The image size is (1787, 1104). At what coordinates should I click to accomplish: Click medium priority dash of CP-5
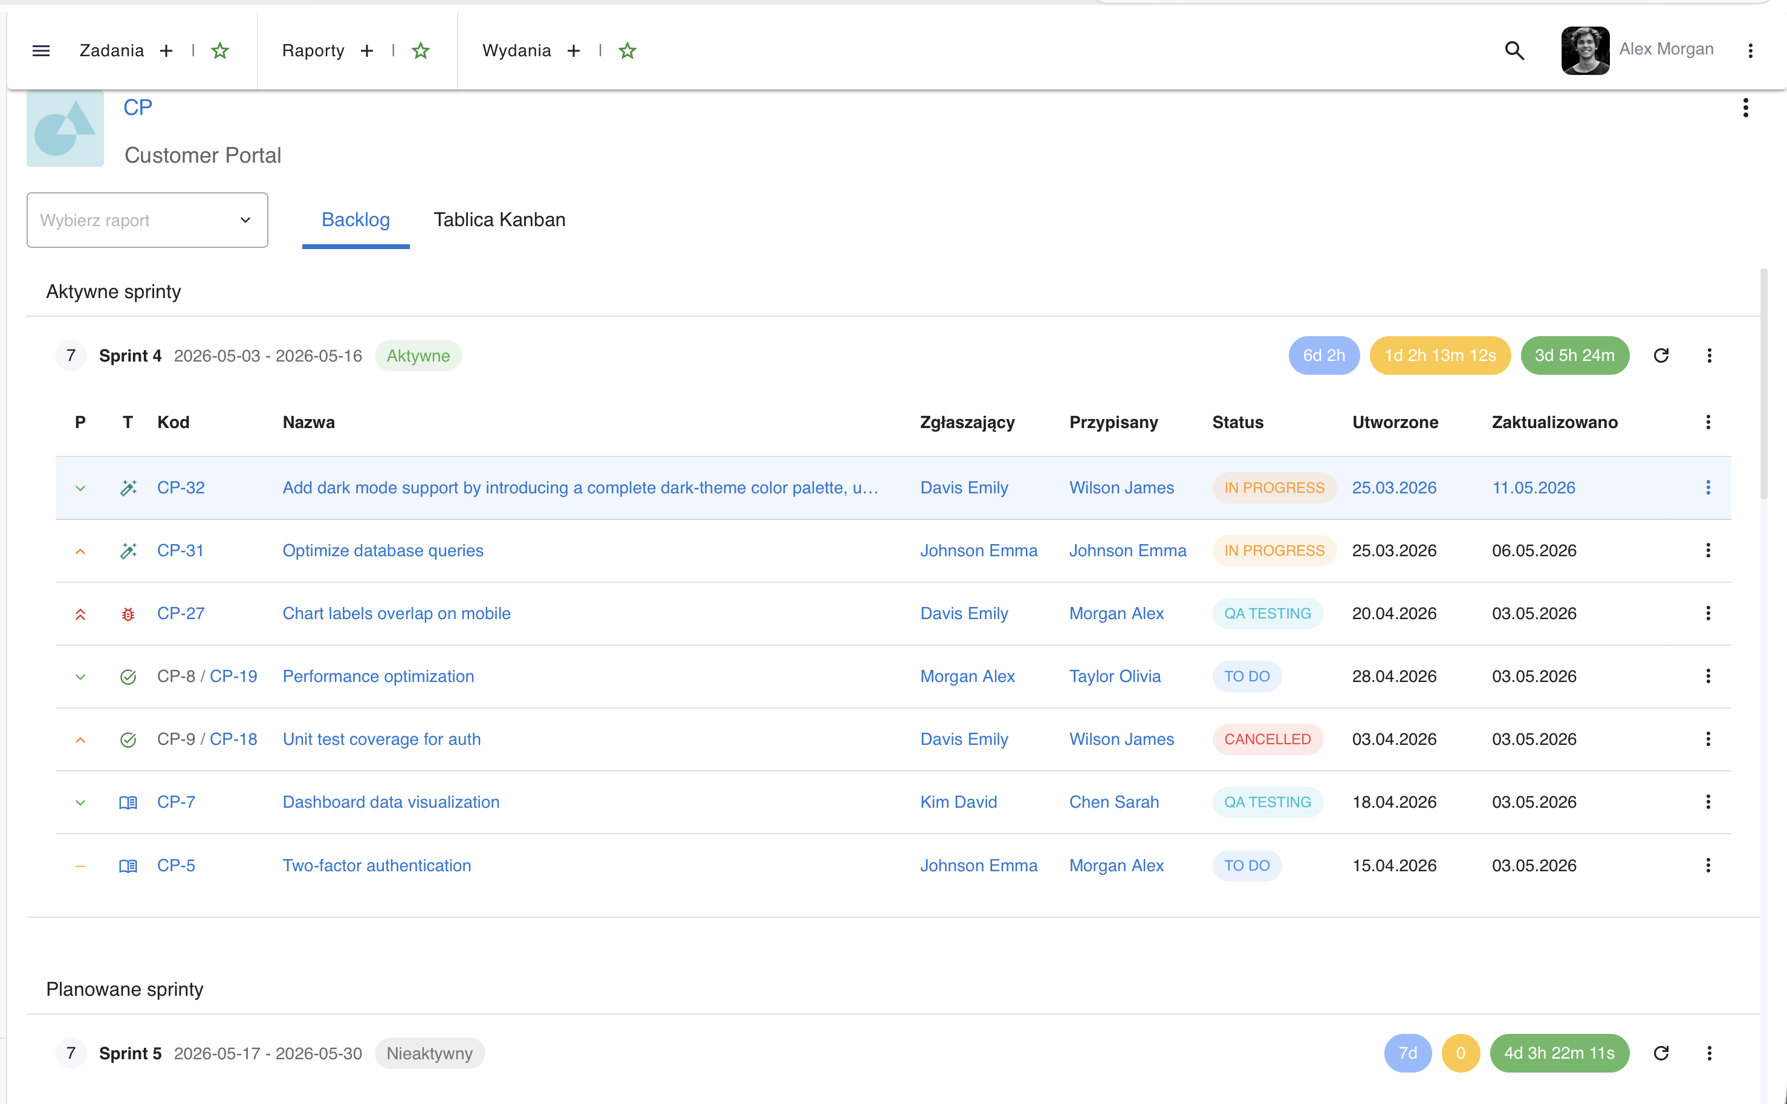[x=80, y=866]
